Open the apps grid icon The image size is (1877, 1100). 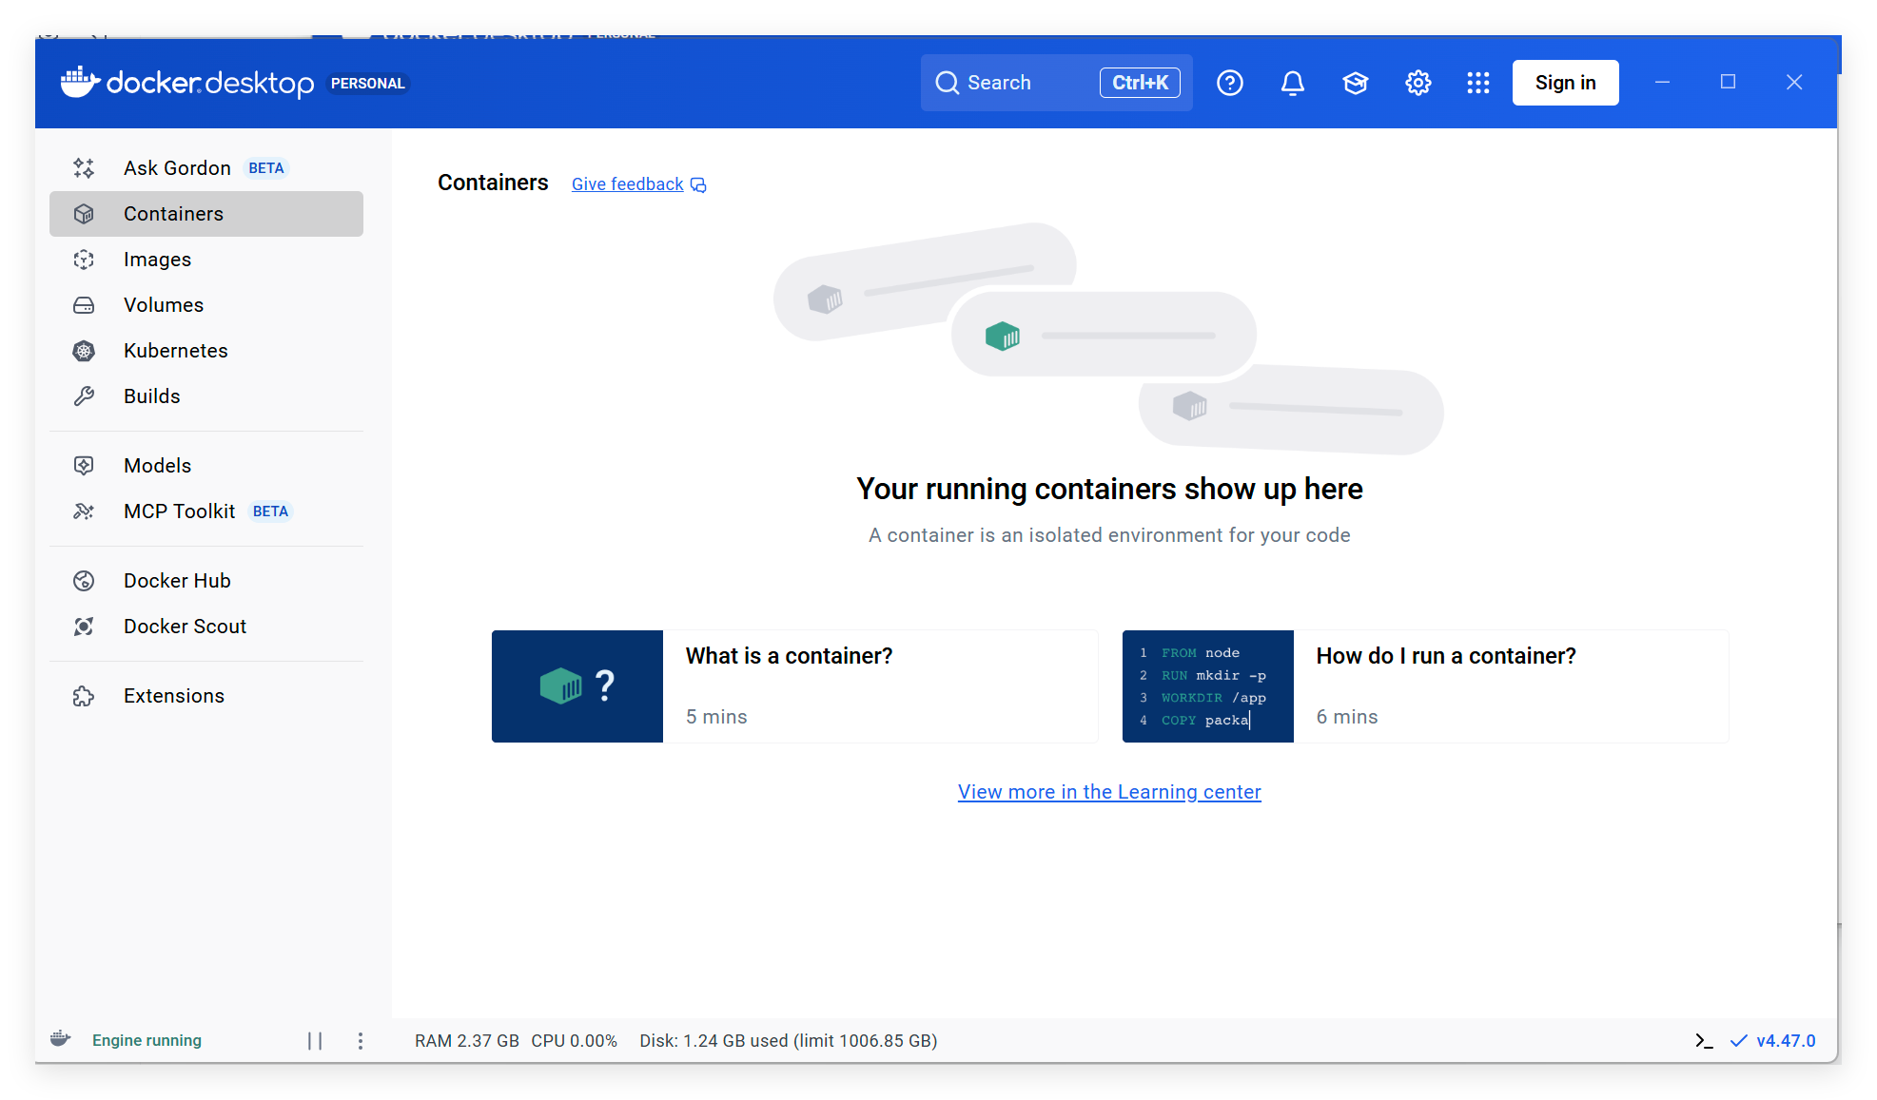click(x=1477, y=83)
